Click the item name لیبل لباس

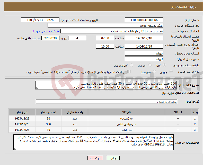tap(126, 130)
